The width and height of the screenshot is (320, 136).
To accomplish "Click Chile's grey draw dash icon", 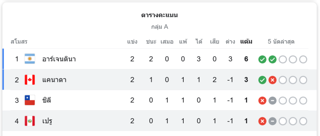I will [x=272, y=101].
